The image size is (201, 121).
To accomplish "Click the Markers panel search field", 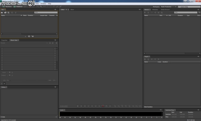I will pos(186,13).
